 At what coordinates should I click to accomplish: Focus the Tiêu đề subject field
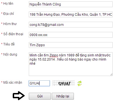coord(71,45)
